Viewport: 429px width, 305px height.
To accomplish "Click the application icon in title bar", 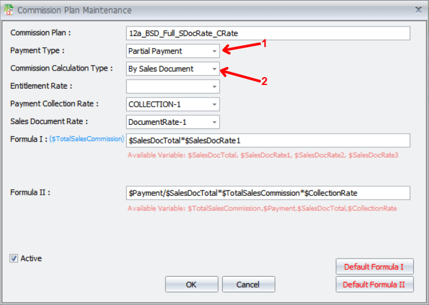I will pyautogui.click(x=8, y=10).
